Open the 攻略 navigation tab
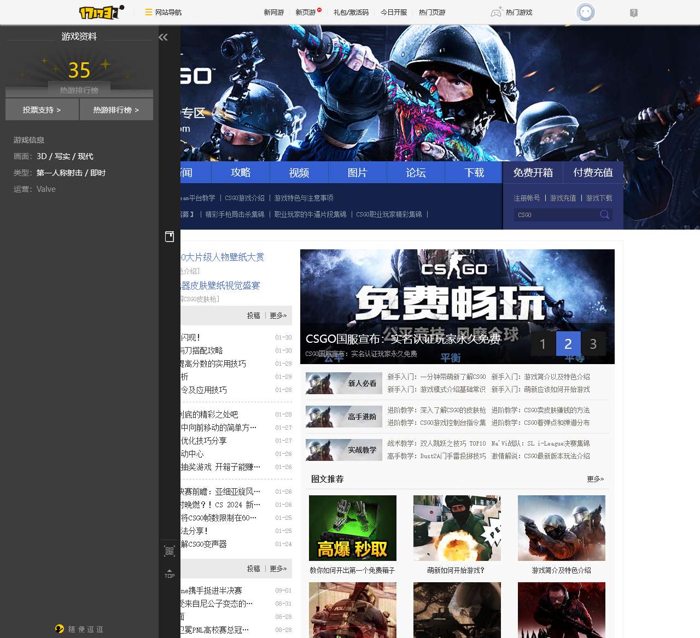The width and height of the screenshot is (700, 638). click(241, 172)
